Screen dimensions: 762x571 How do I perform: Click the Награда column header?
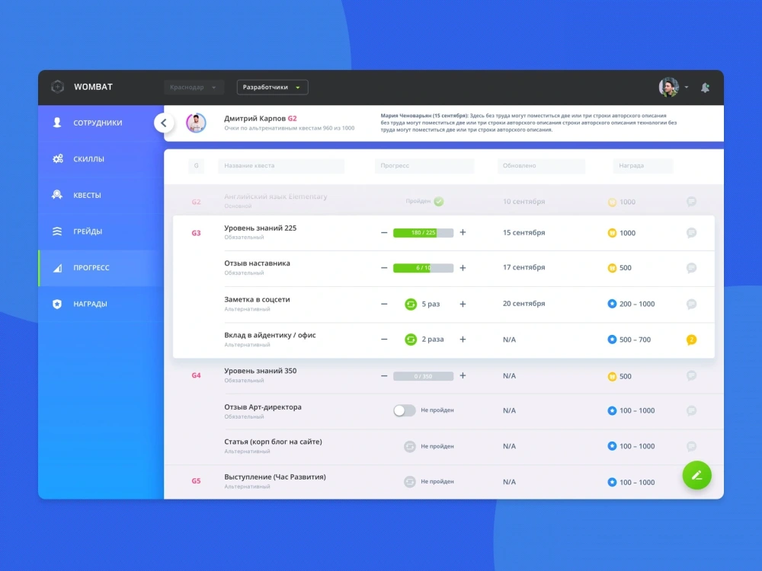[x=643, y=165]
